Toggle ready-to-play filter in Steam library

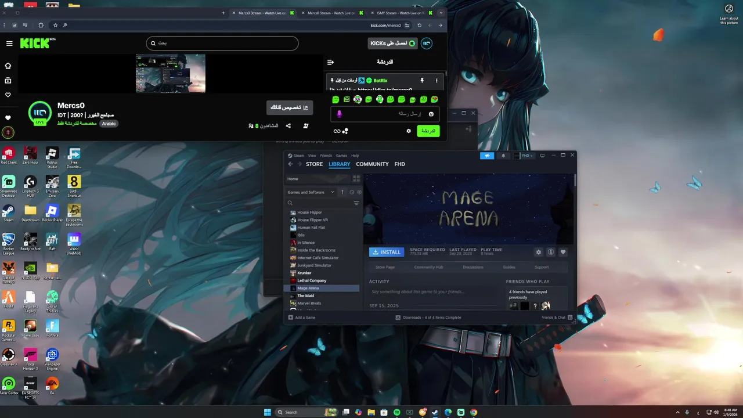point(359,192)
